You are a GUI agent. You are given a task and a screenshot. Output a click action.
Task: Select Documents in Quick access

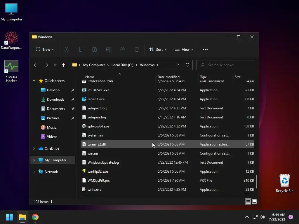[56, 109]
